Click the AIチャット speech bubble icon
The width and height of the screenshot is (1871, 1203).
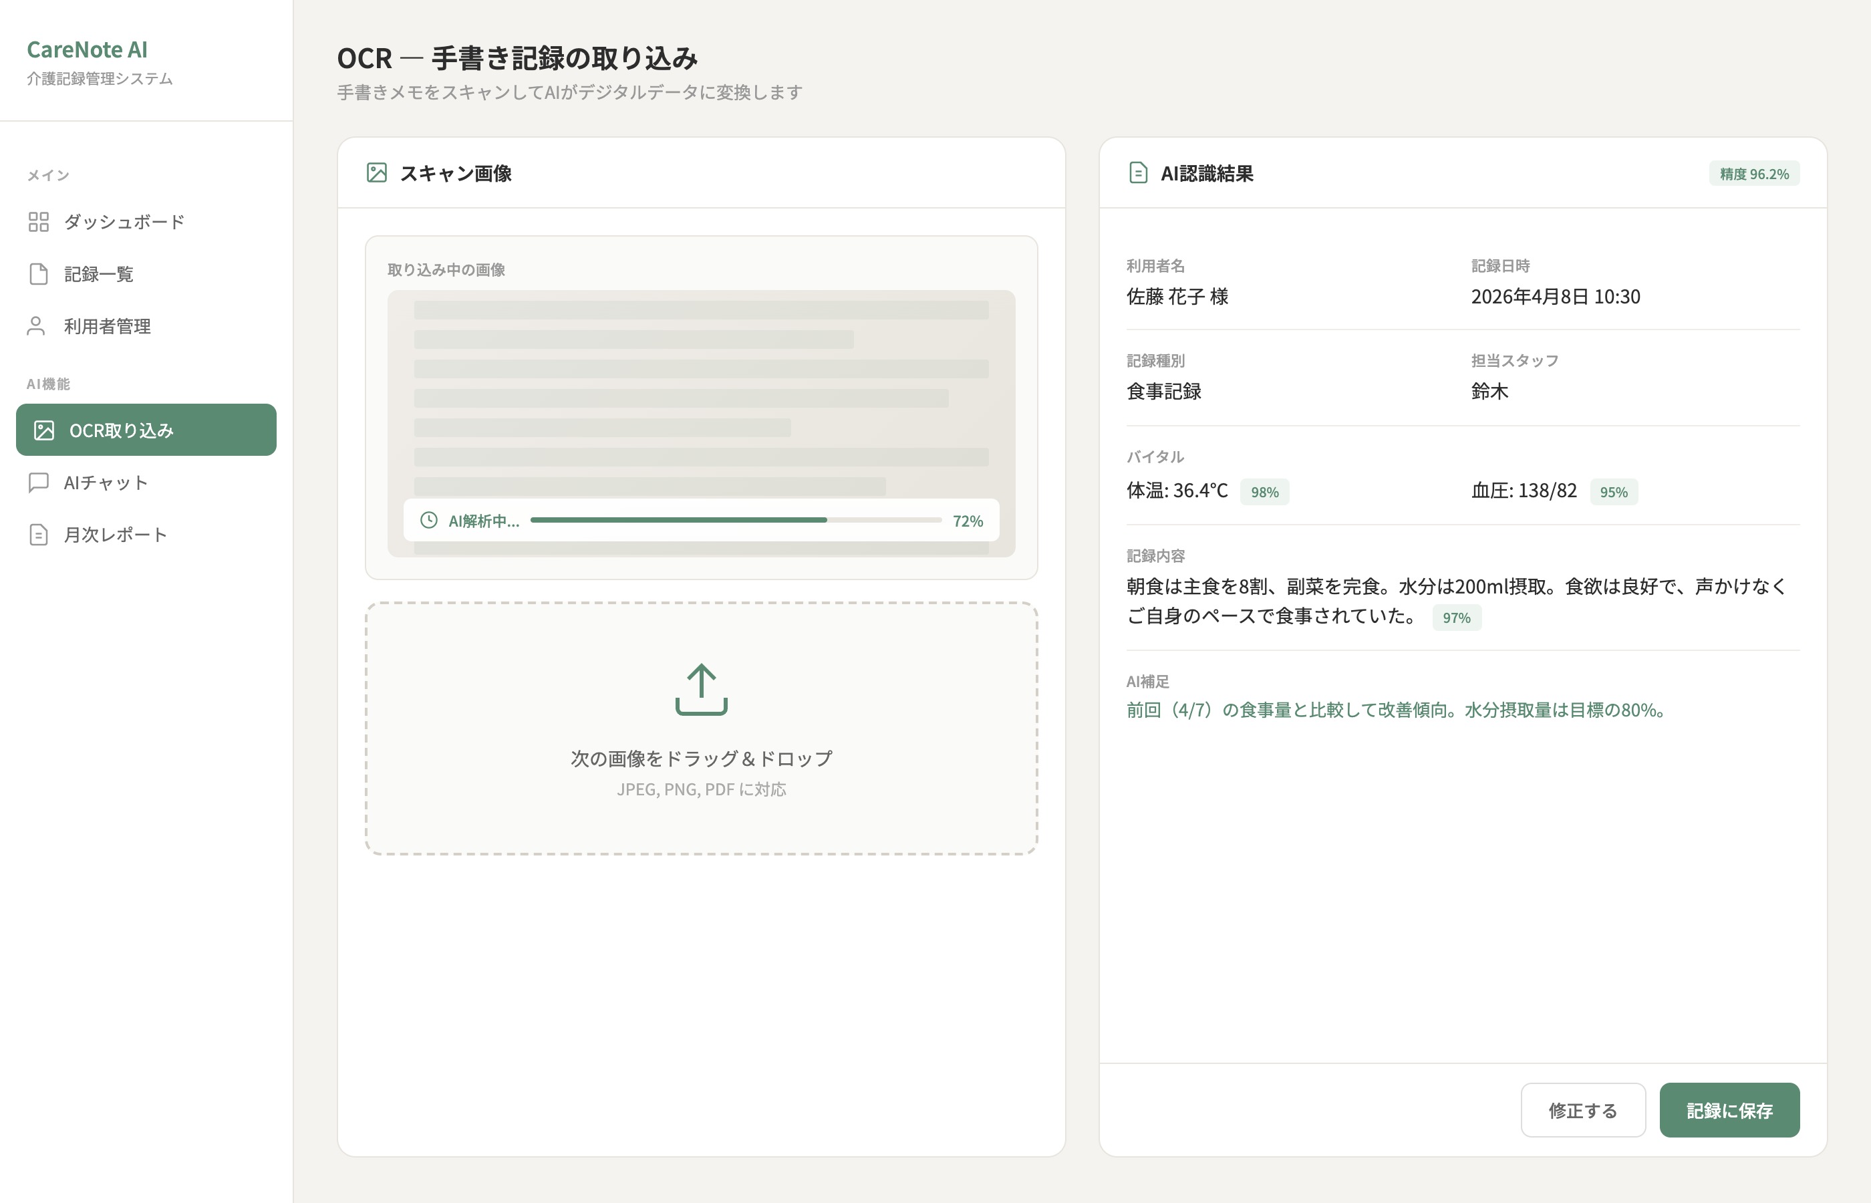38,483
